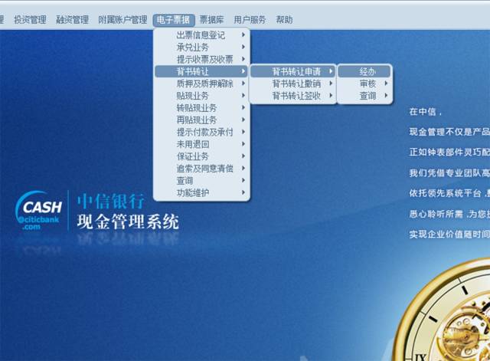Open the 用户服务 menu

tap(250, 20)
